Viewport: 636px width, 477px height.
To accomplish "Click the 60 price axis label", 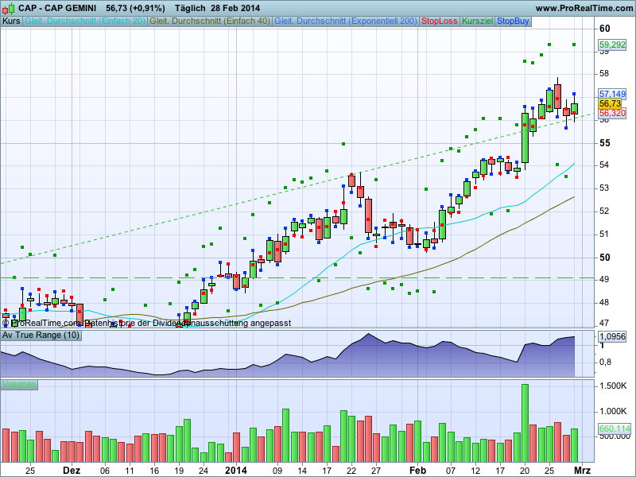I will 605,29.
